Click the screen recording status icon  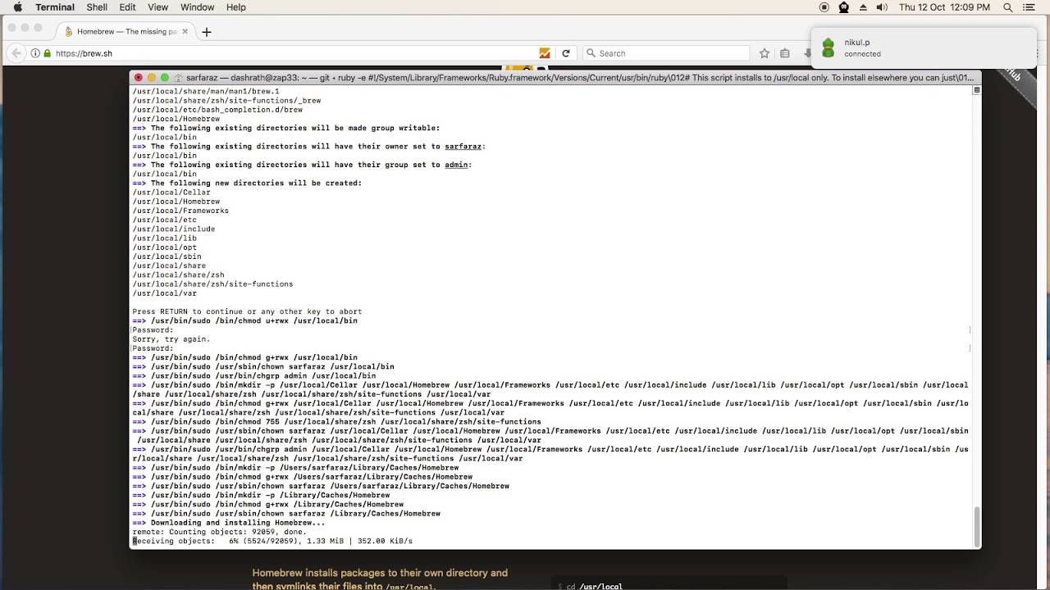[x=824, y=7]
